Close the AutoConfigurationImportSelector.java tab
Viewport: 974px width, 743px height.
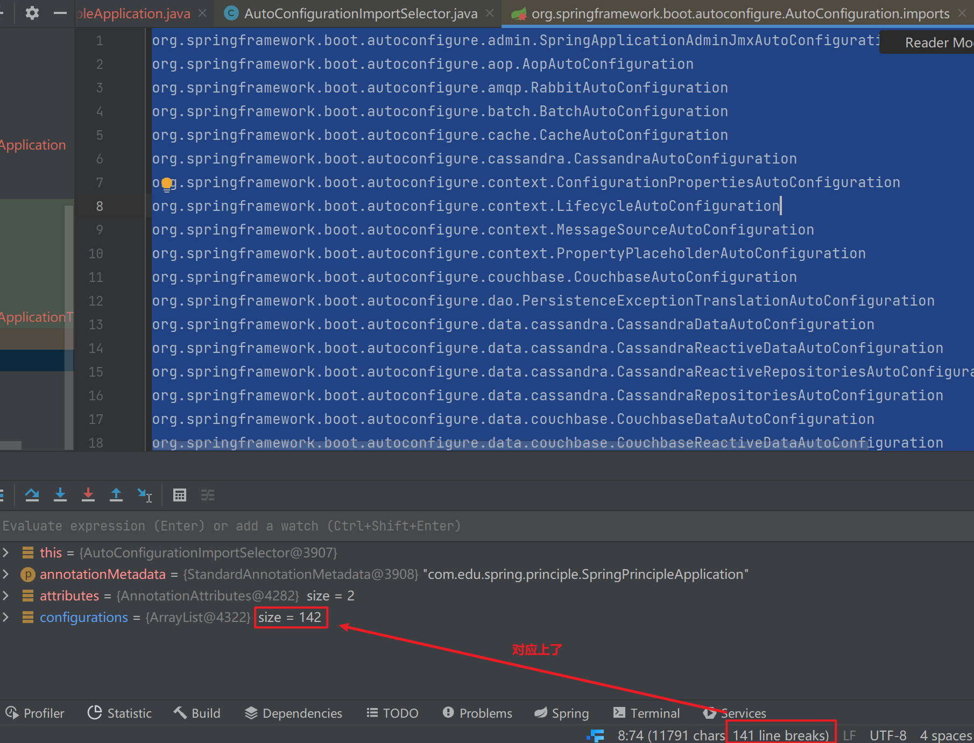tap(490, 13)
